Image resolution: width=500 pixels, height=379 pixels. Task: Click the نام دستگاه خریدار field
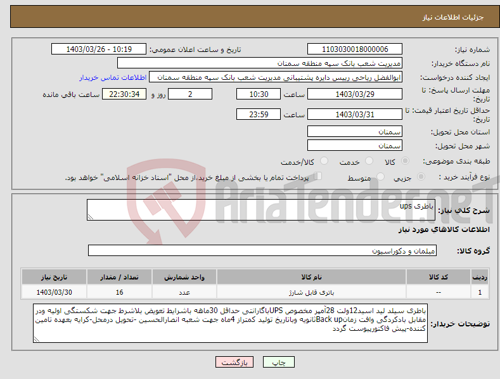(260, 63)
